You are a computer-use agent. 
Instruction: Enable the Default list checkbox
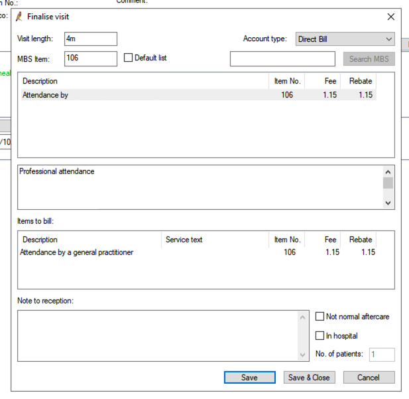[x=129, y=58]
